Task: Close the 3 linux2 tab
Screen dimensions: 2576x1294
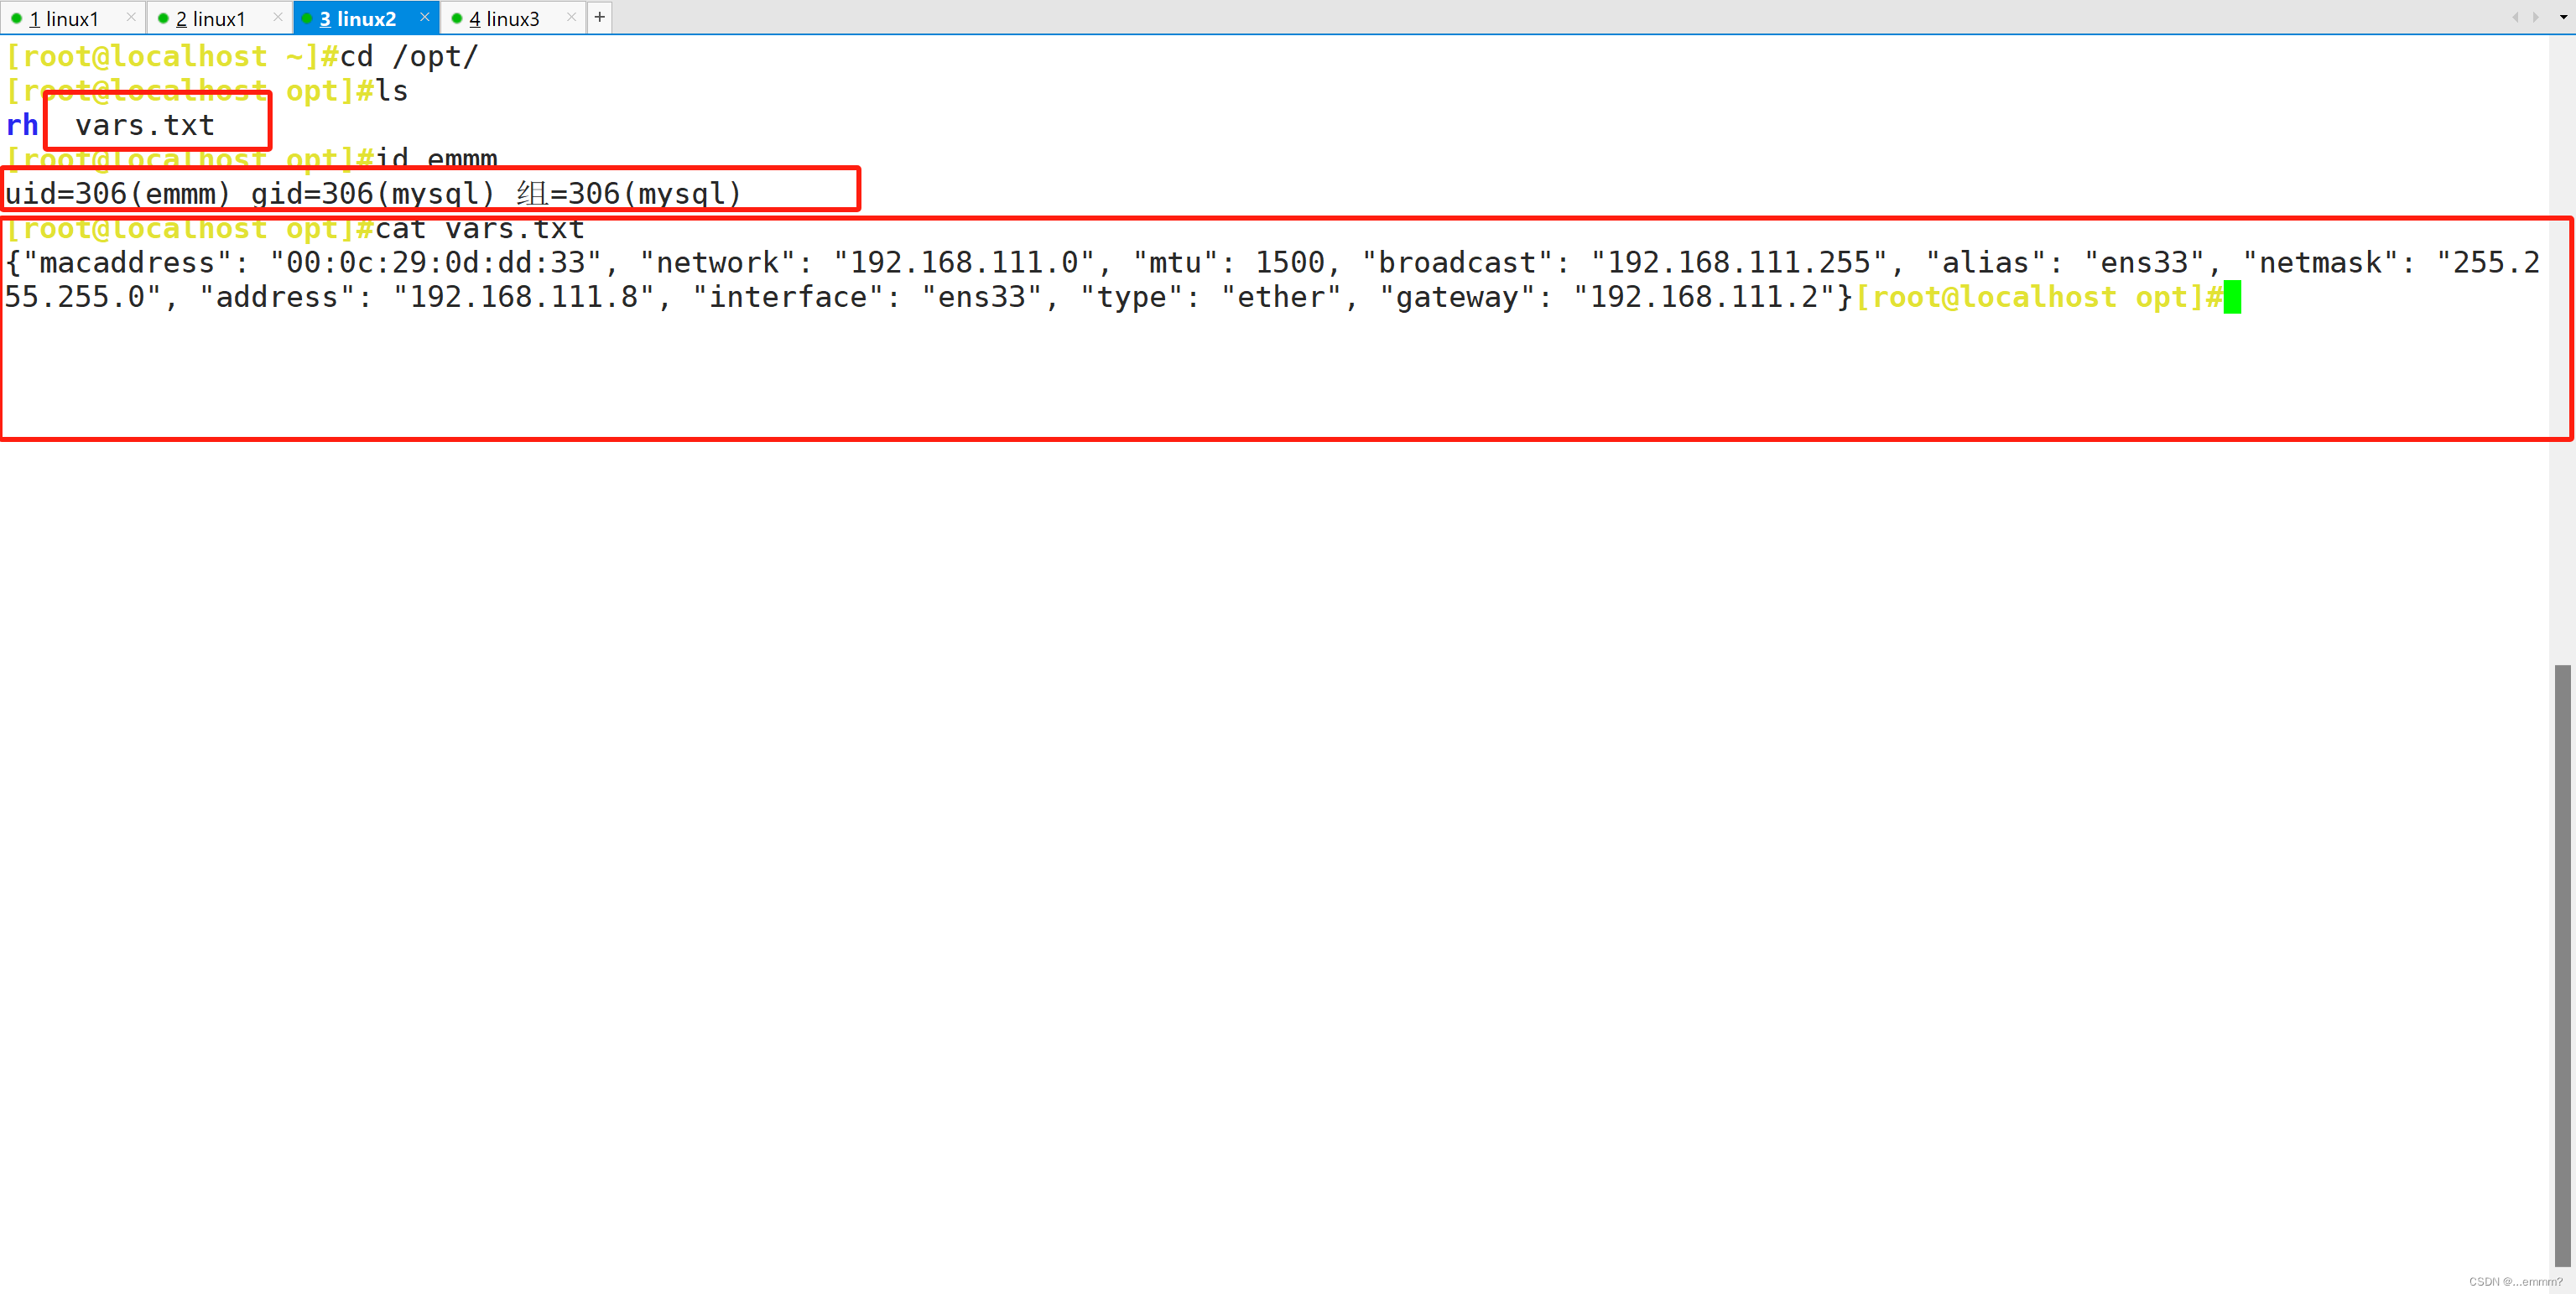Action: click(424, 17)
